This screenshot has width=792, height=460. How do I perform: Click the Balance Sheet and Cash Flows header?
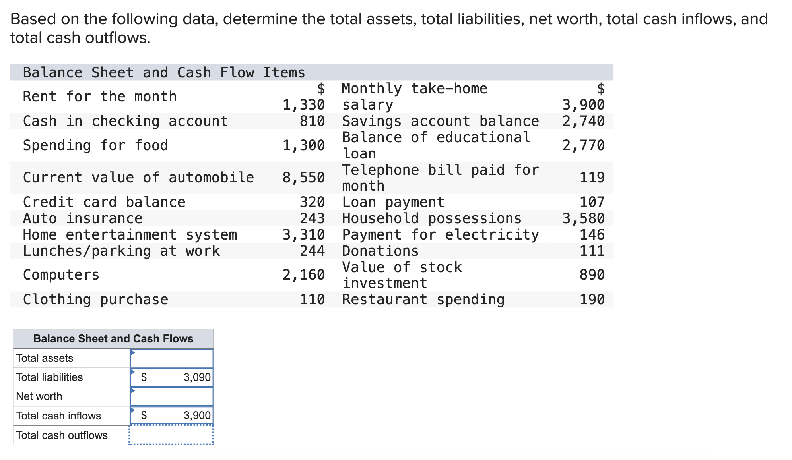(x=113, y=339)
